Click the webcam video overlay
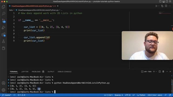The height and width of the screenshot is (97, 173). pos(147,46)
